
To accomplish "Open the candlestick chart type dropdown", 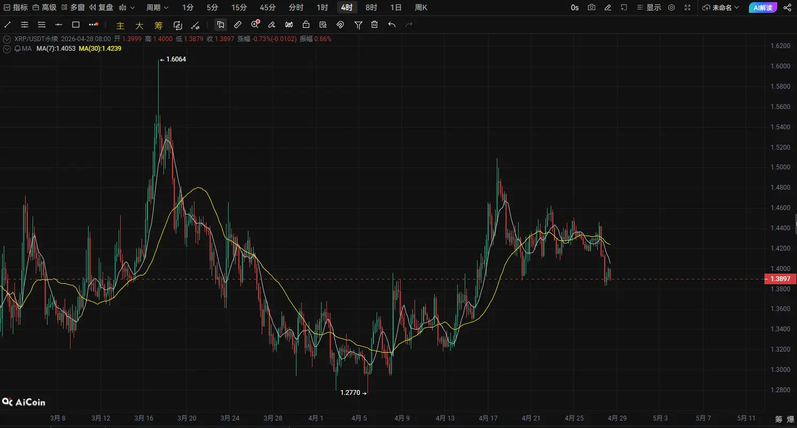I will pos(127,7).
